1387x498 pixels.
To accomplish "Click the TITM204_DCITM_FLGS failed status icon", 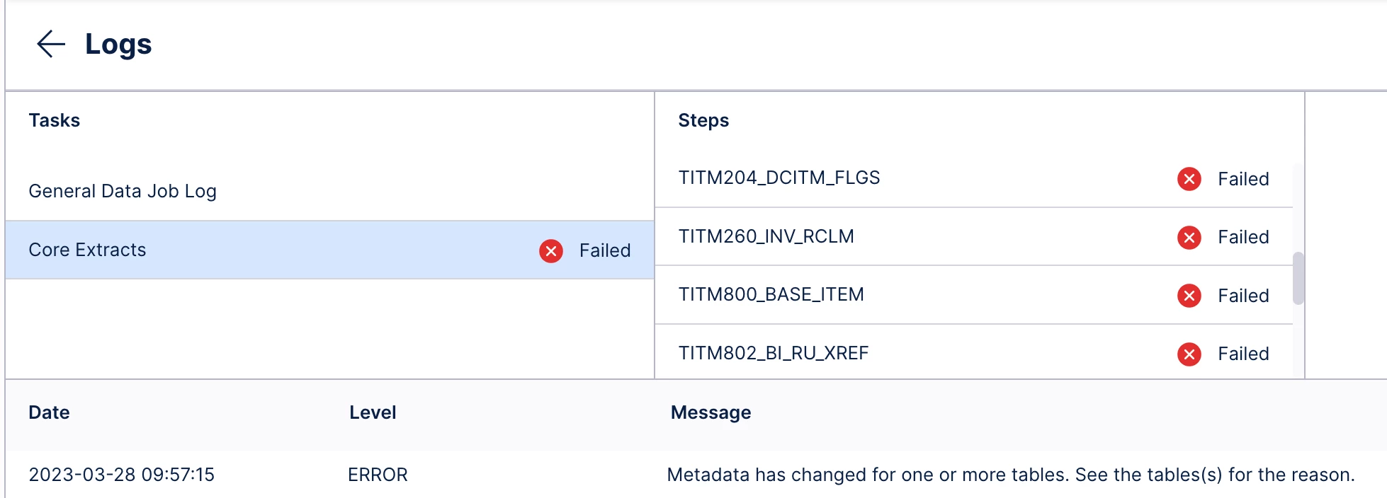I will (1189, 179).
